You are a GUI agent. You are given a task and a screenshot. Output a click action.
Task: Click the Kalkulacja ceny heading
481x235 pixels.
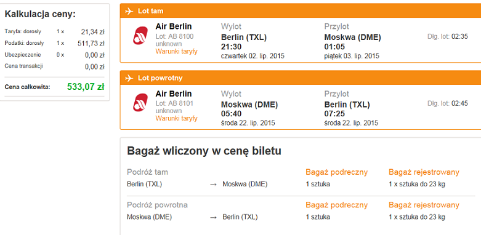[x=40, y=14]
